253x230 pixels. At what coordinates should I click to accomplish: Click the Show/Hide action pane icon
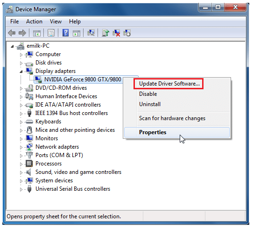click(77, 33)
